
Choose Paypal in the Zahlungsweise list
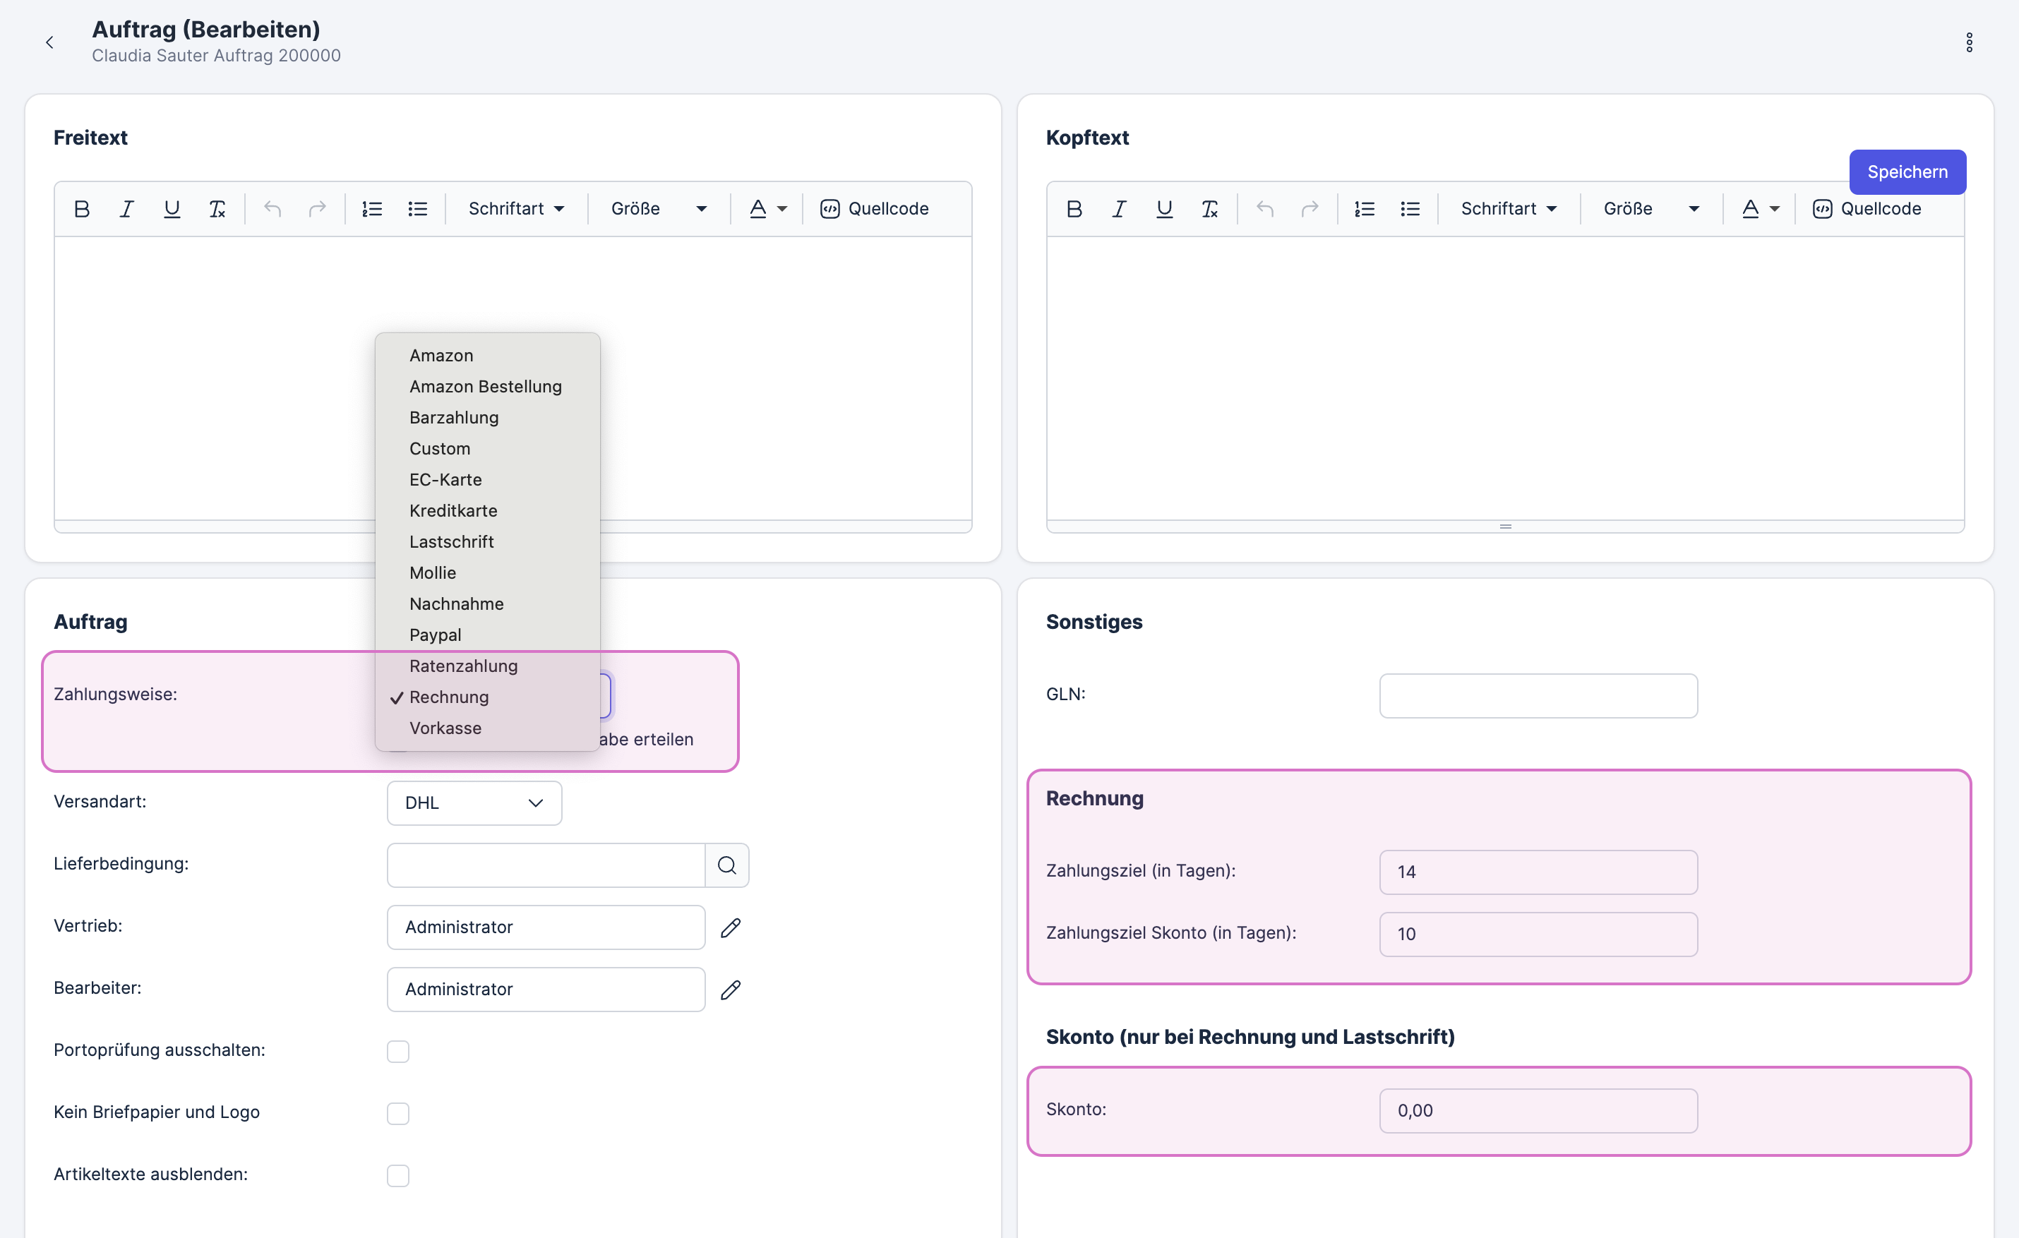pos(435,635)
